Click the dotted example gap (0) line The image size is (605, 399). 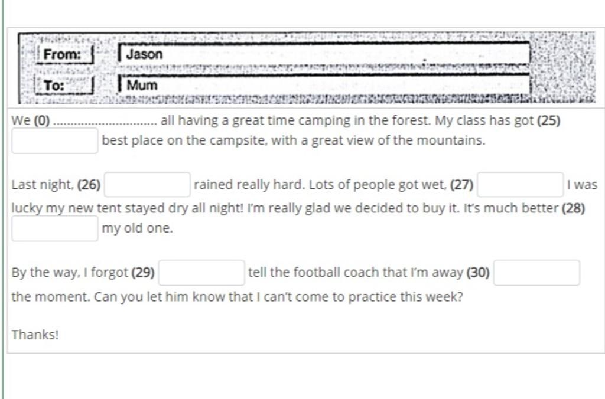105,123
